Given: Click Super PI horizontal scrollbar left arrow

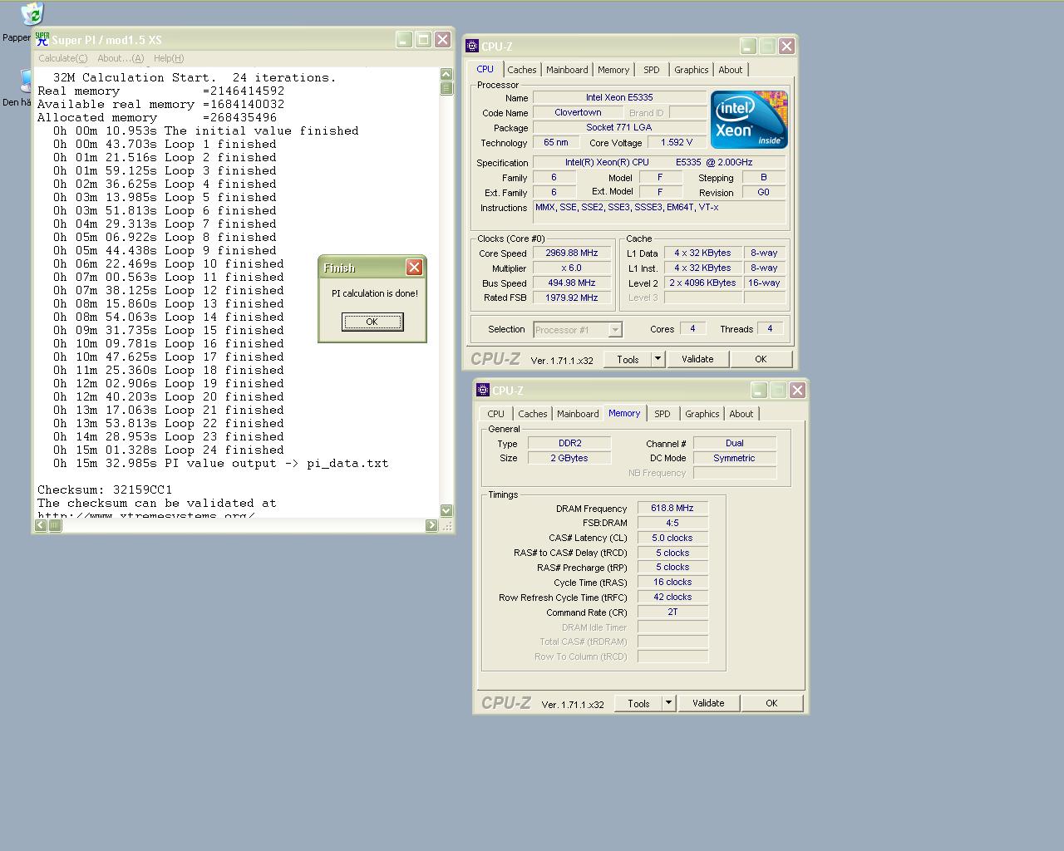Looking at the screenshot, I should pos(41,525).
